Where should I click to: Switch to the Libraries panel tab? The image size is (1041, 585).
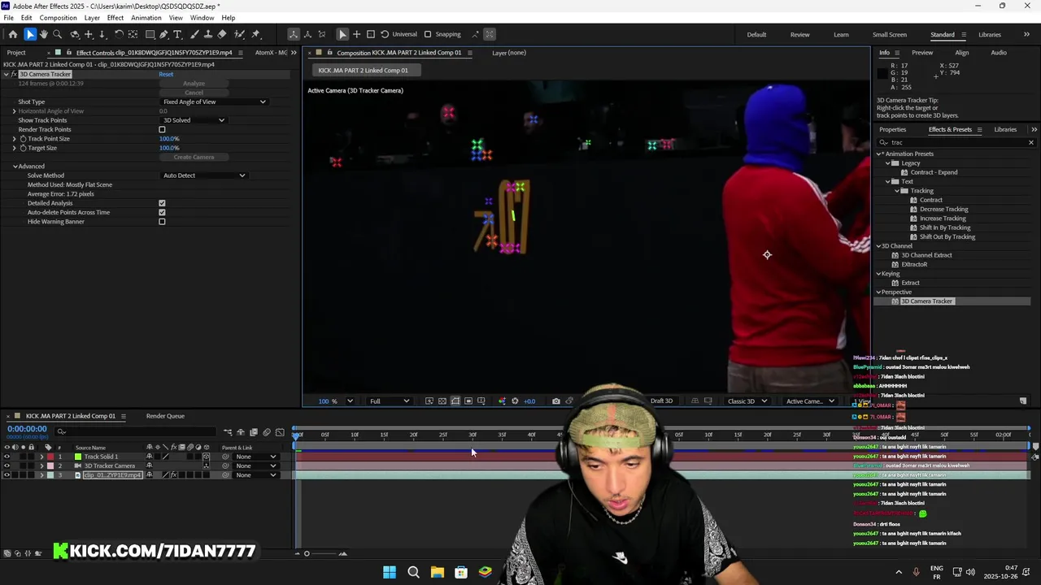point(1005,129)
